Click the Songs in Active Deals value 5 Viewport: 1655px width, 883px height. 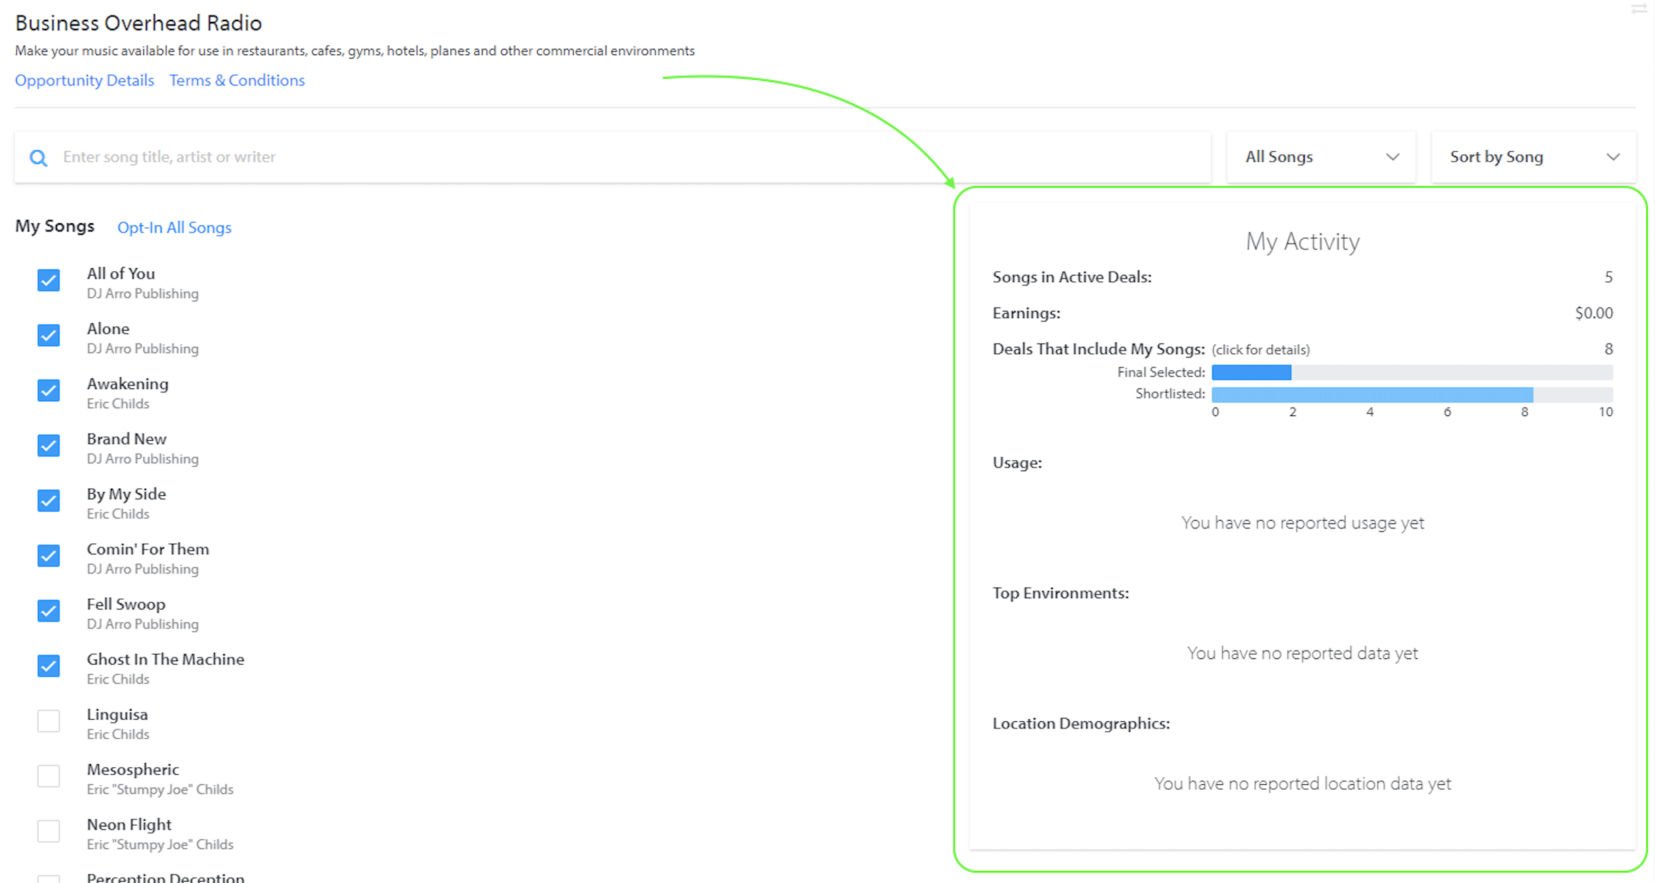tap(1608, 277)
